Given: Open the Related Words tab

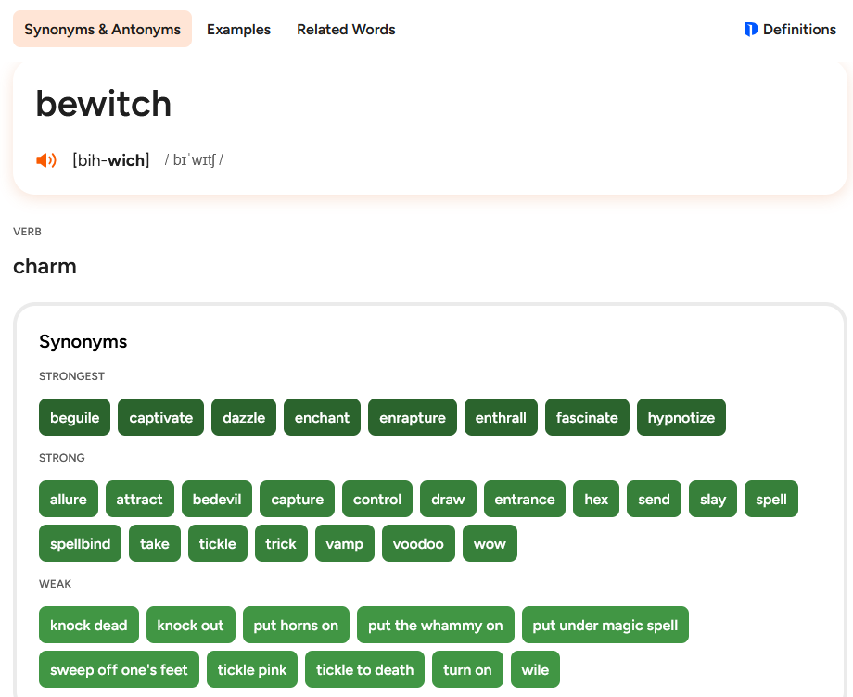Looking at the screenshot, I should pyautogui.click(x=346, y=30).
